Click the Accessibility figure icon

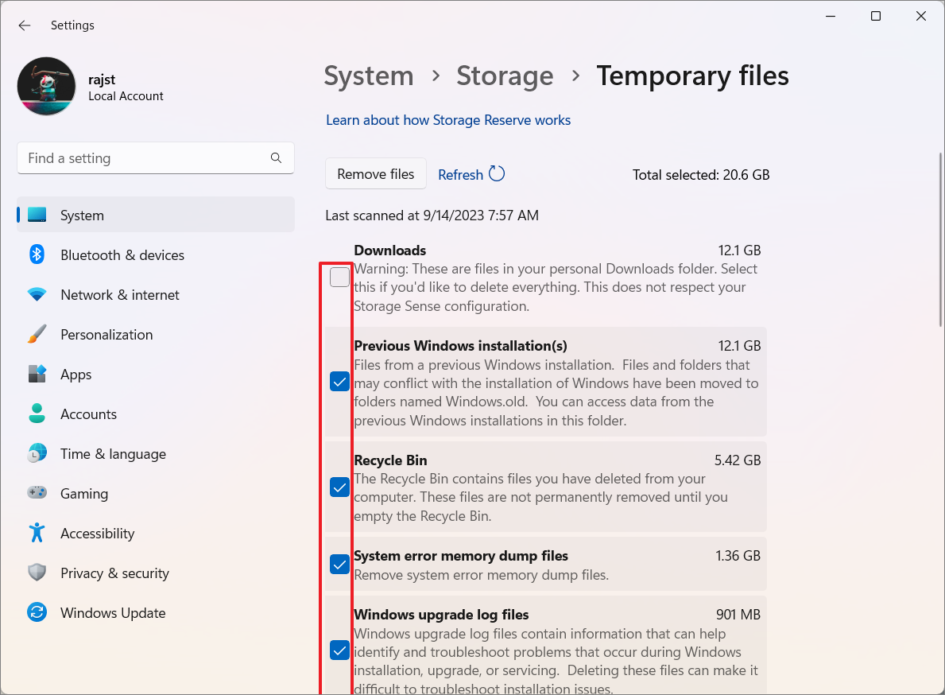tap(37, 534)
